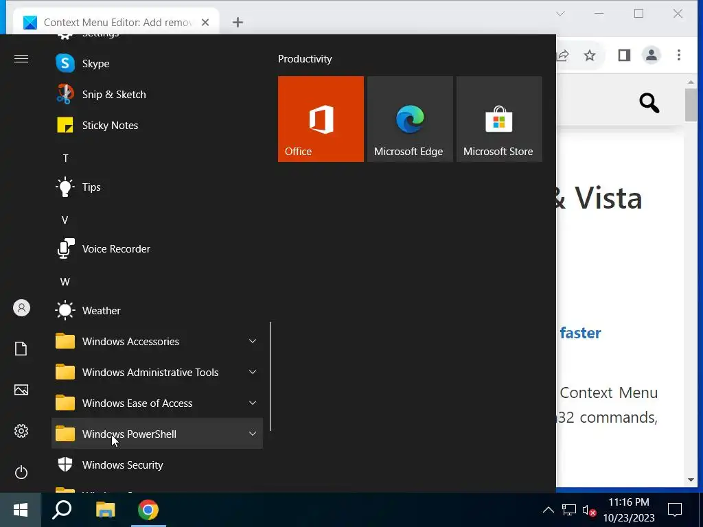Click the clock and date in the taskbar

pyautogui.click(x=629, y=510)
